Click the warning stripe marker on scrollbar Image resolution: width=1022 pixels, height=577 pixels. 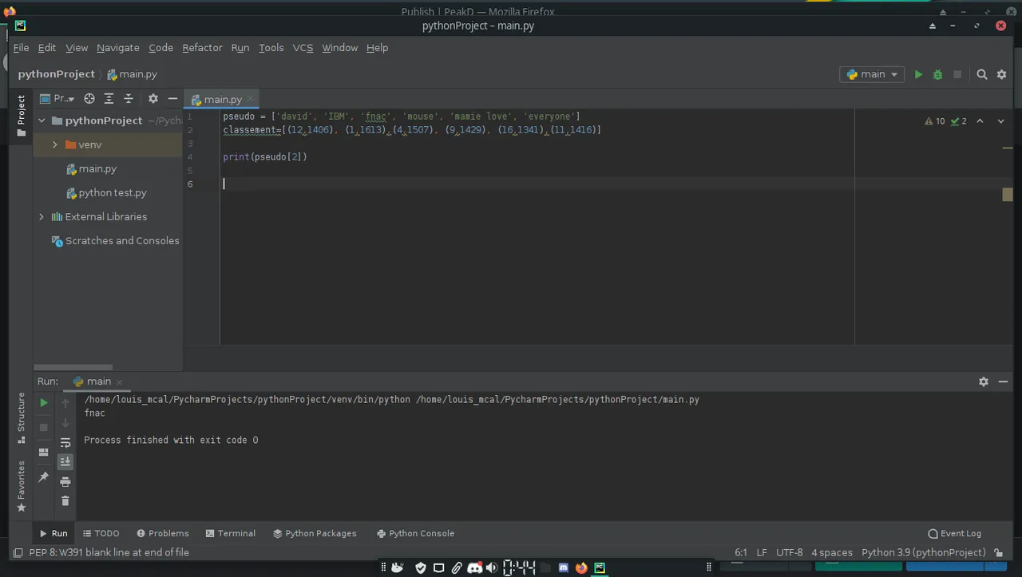tap(1008, 195)
